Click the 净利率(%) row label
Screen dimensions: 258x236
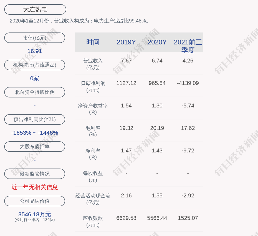93,154
